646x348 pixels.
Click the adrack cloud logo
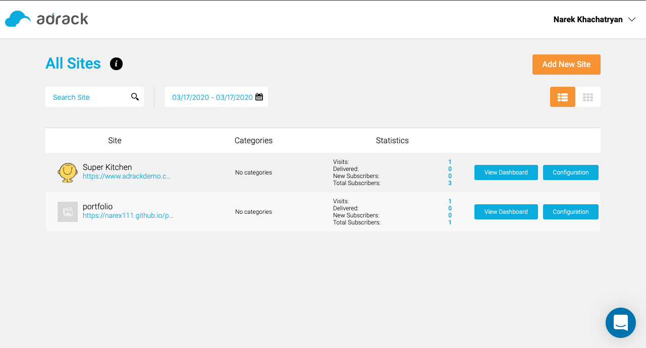[x=18, y=18]
